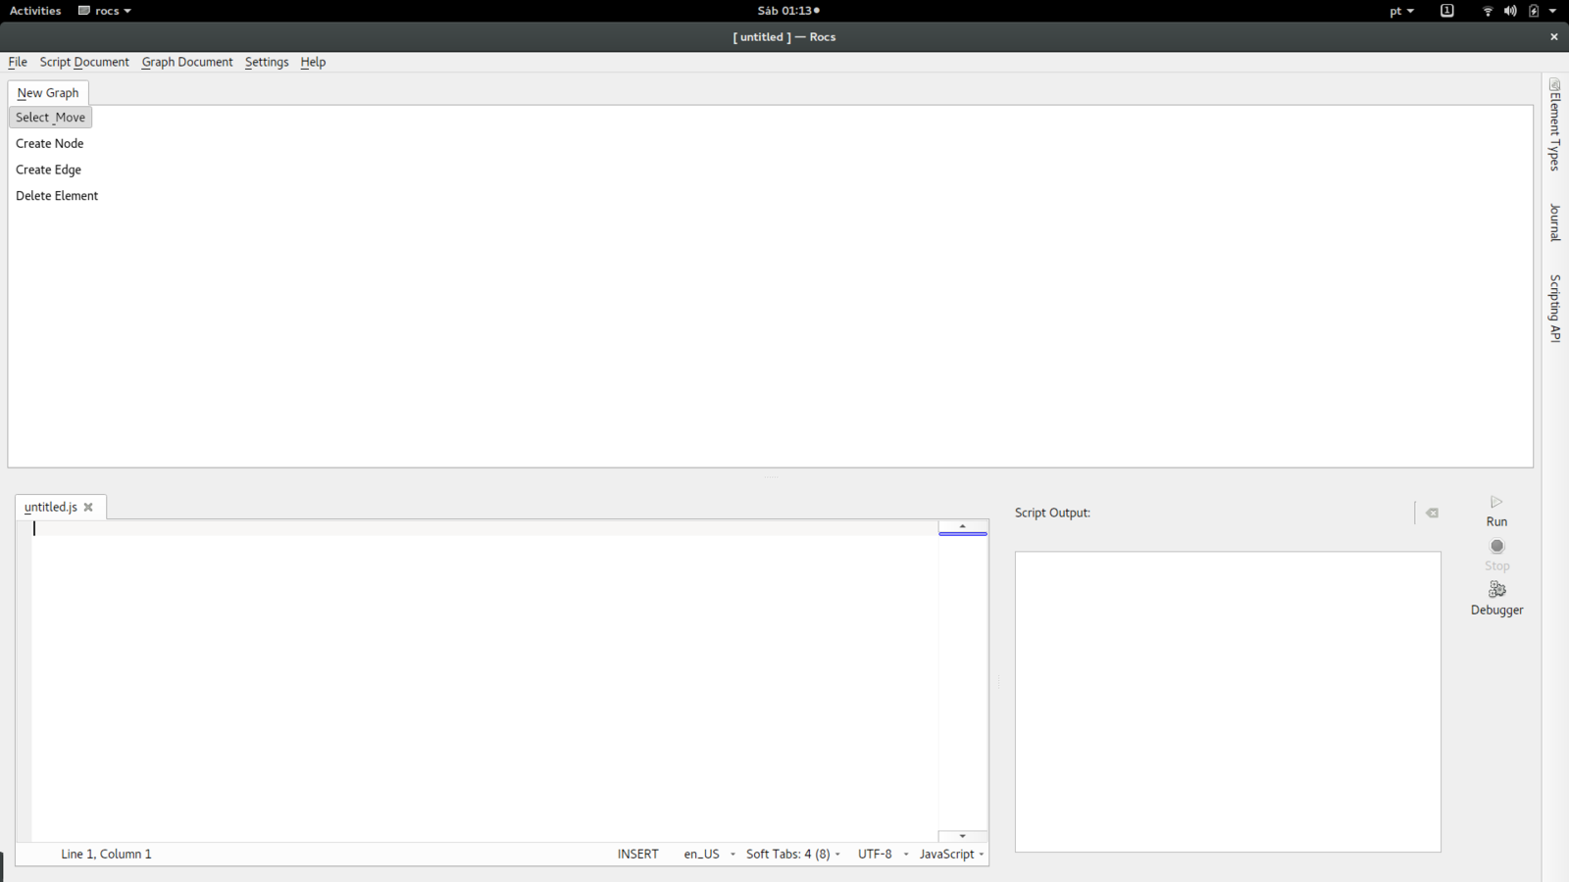This screenshot has width=1569, height=882.
Task: Expand the UTF-8 encoding dropdown
Action: pos(882,855)
